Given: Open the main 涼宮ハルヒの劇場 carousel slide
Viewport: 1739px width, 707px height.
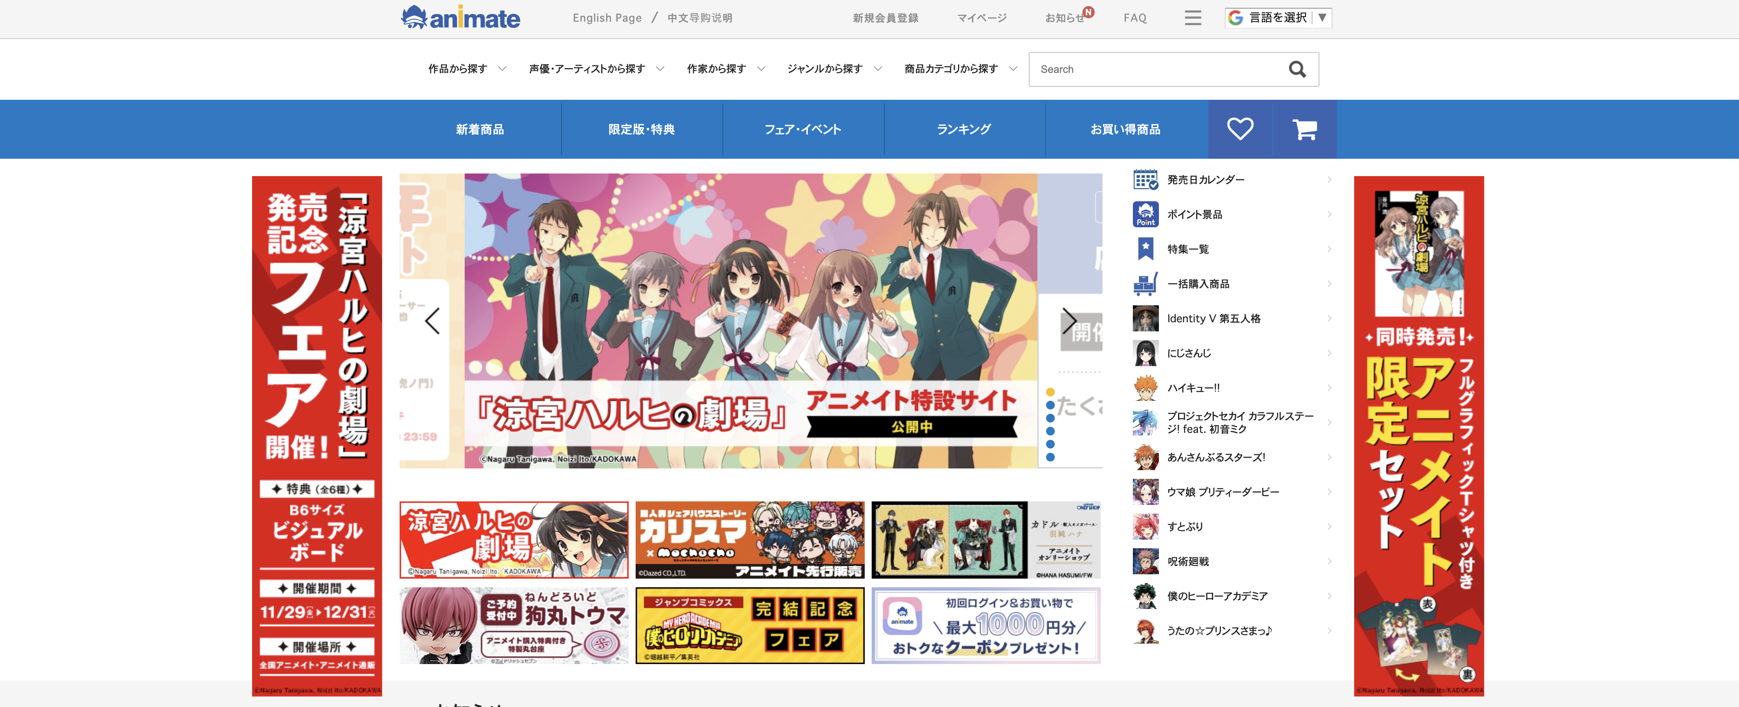Looking at the screenshot, I should tap(751, 321).
